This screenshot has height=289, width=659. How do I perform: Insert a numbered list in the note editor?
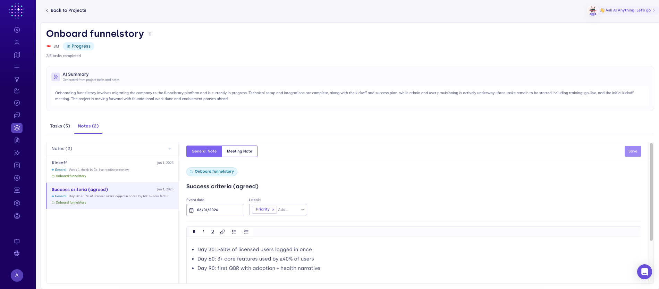246,232
